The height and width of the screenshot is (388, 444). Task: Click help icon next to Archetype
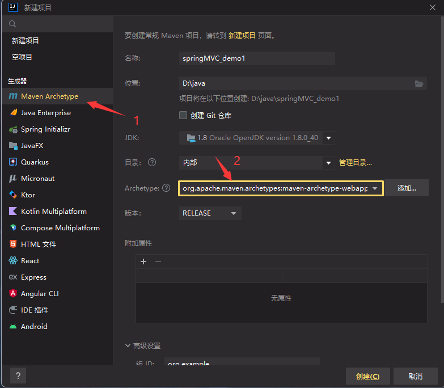click(x=166, y=188)
